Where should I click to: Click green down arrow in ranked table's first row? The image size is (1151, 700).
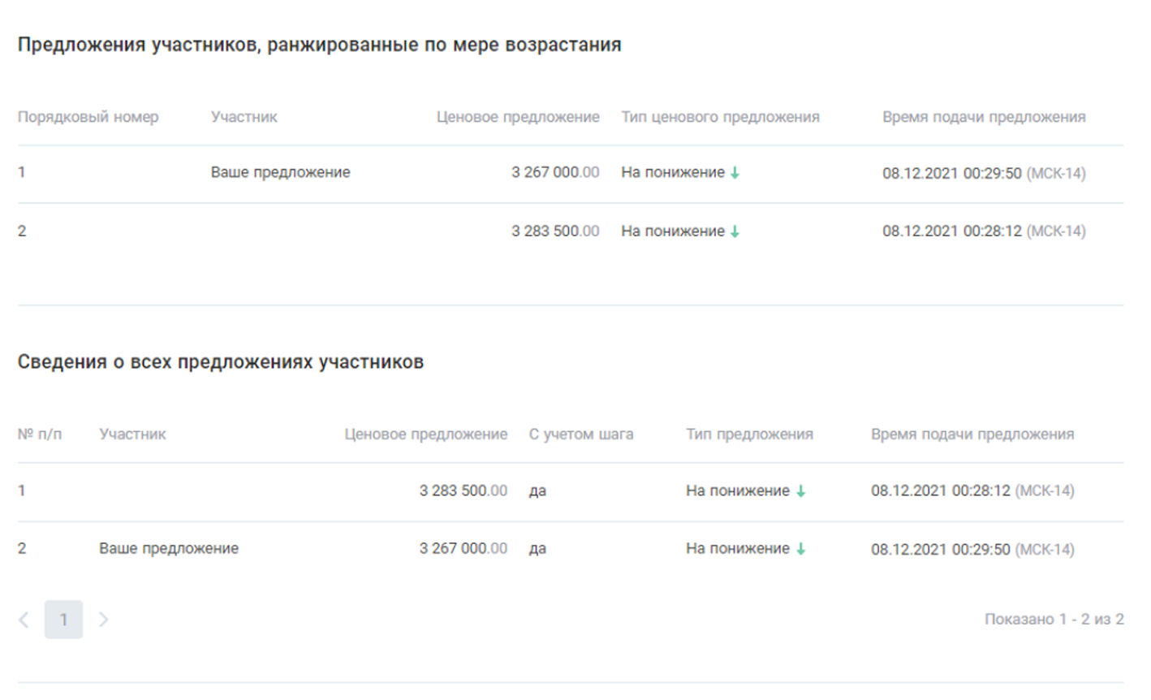click(735, 173)
